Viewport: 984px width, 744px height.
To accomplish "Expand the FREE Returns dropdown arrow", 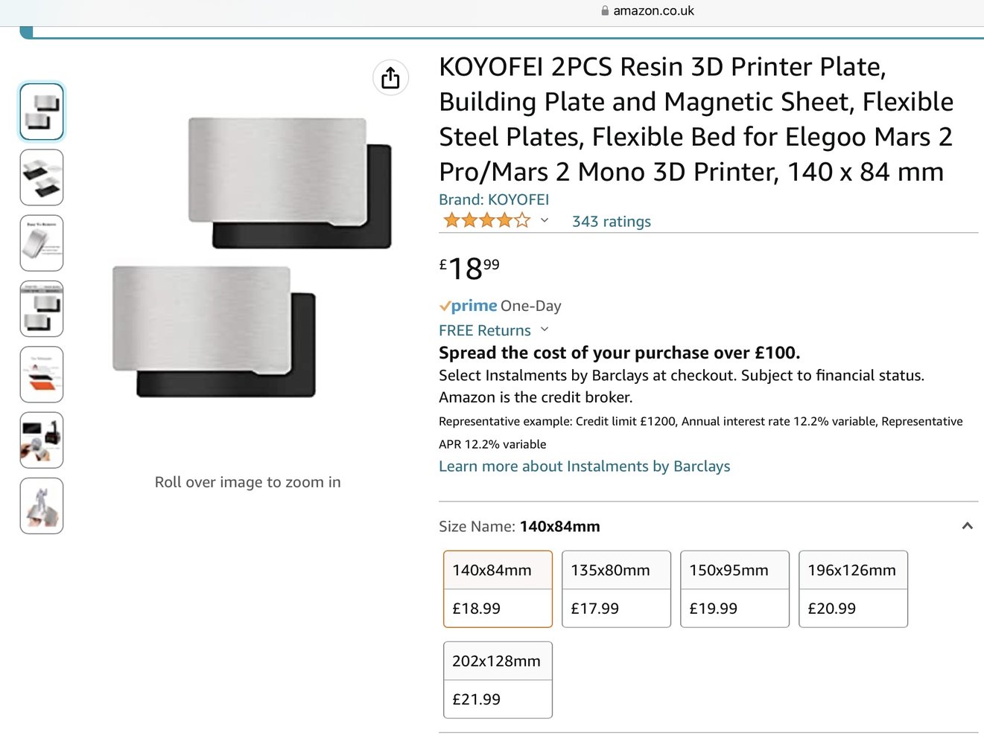I will tap(545, 330).
